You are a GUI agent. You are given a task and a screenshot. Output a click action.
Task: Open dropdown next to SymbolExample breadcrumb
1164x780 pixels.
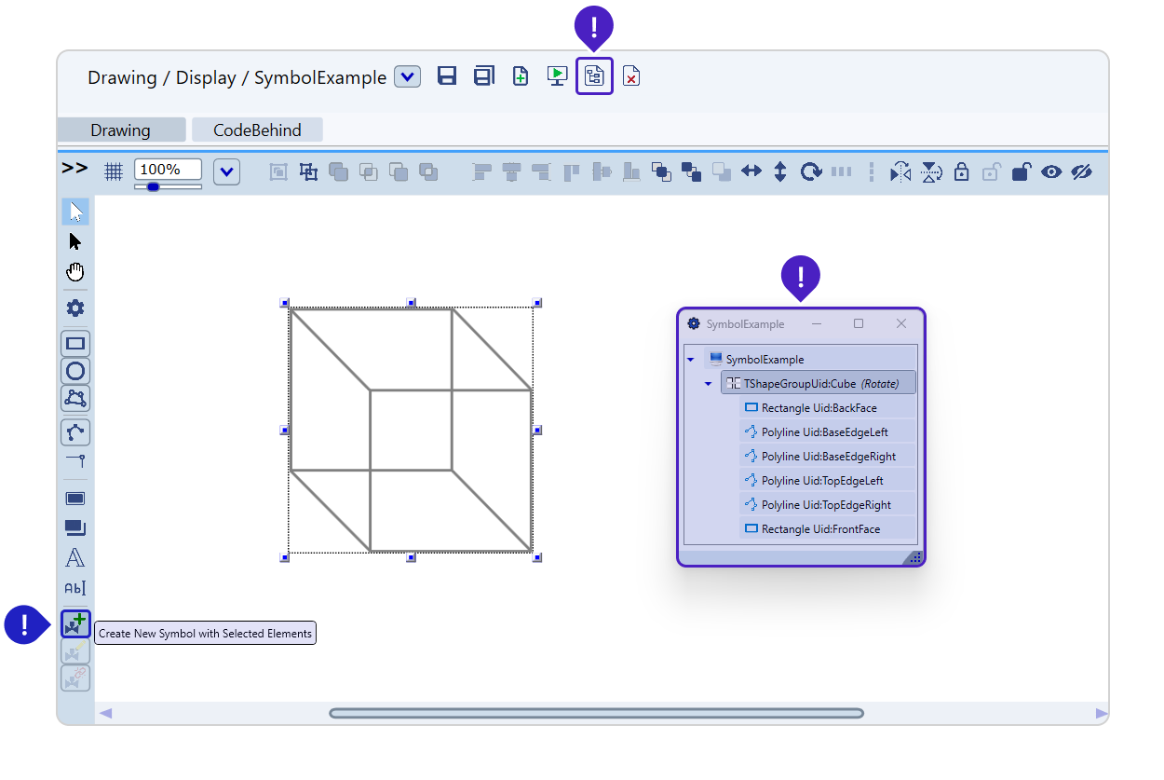[x=407, y=76]
